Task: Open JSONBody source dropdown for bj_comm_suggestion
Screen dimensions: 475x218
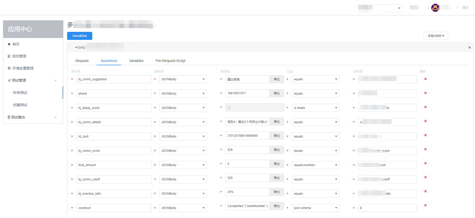Action: [183, 79]
